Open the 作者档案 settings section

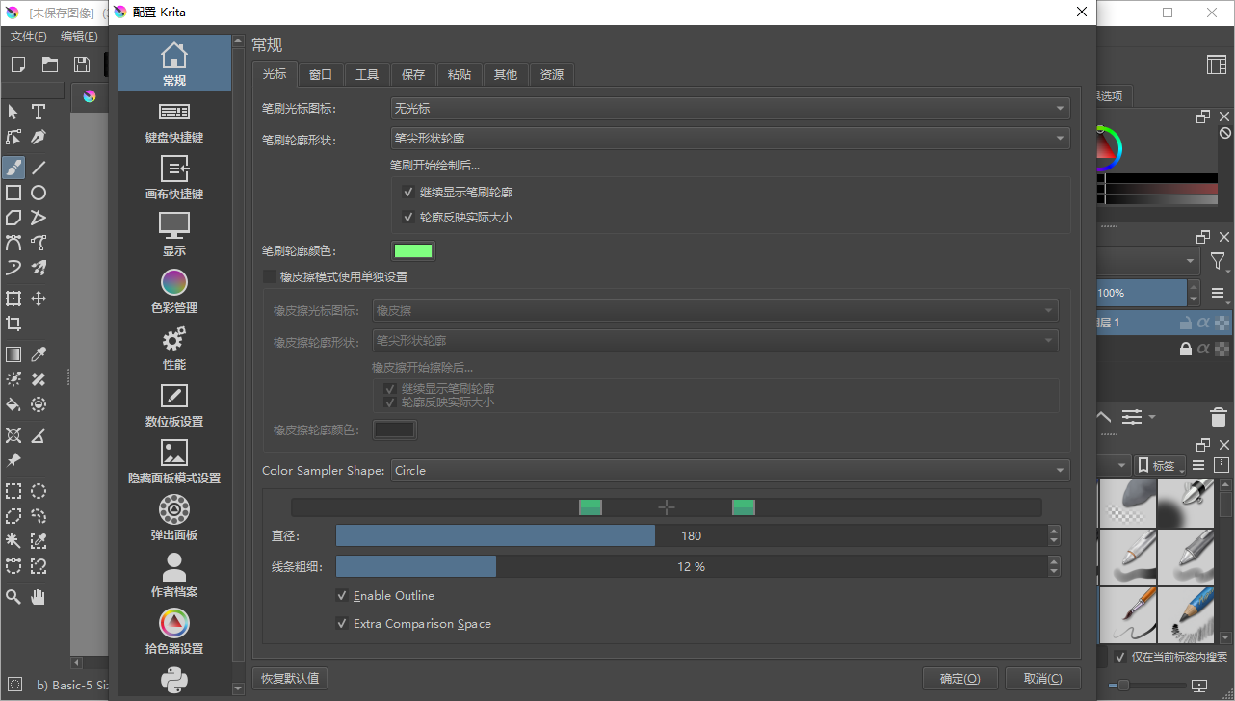coord(174,576)
